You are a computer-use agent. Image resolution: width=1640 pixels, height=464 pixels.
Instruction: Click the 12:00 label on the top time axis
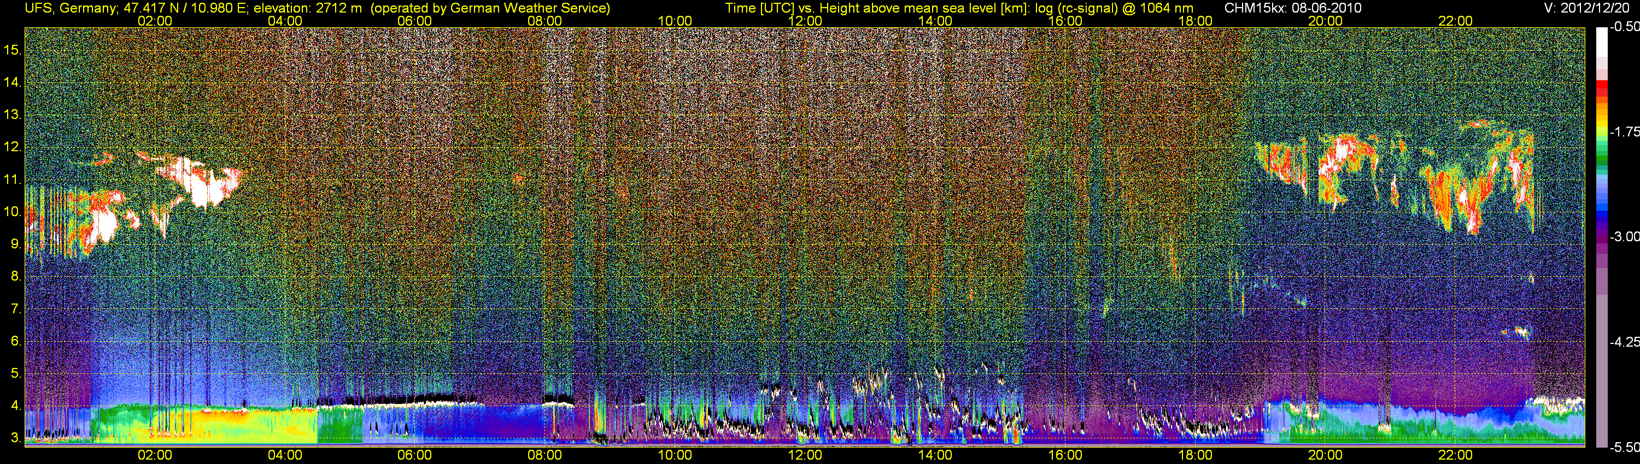[805, 21]
